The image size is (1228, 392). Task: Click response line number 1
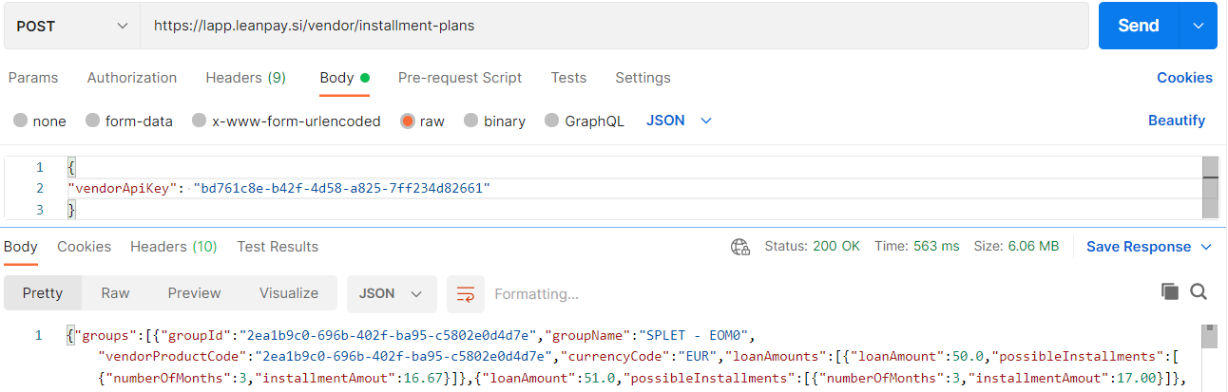(38, 335)
